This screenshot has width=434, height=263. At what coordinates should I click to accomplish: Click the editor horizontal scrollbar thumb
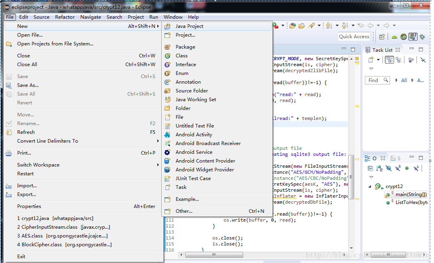tap(214, 255)
